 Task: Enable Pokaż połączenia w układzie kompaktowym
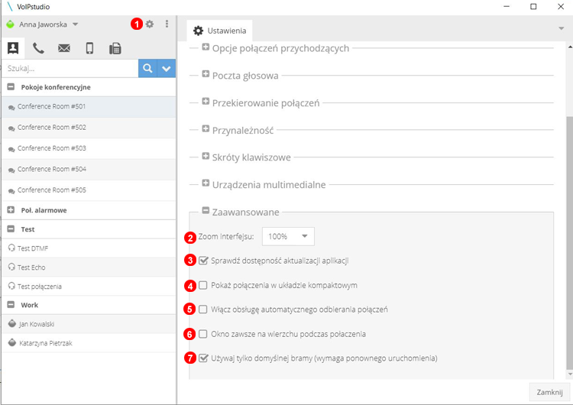click(203, 285)
